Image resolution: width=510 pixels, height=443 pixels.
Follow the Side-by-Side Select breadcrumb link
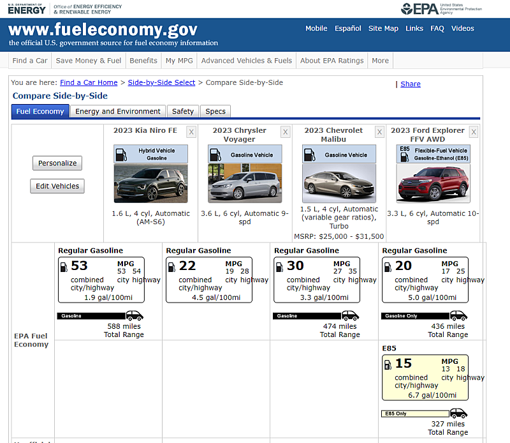(161, 83)
